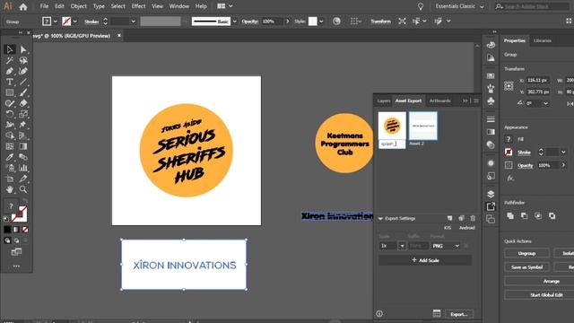Open the arrange documents dropdown

[x=225, y=6]
